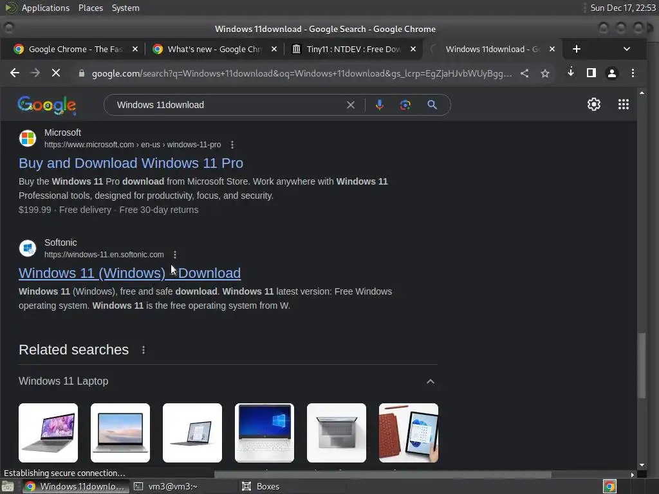Open more options for Softonic result
The image size is (659, 494).
(175, 255)
